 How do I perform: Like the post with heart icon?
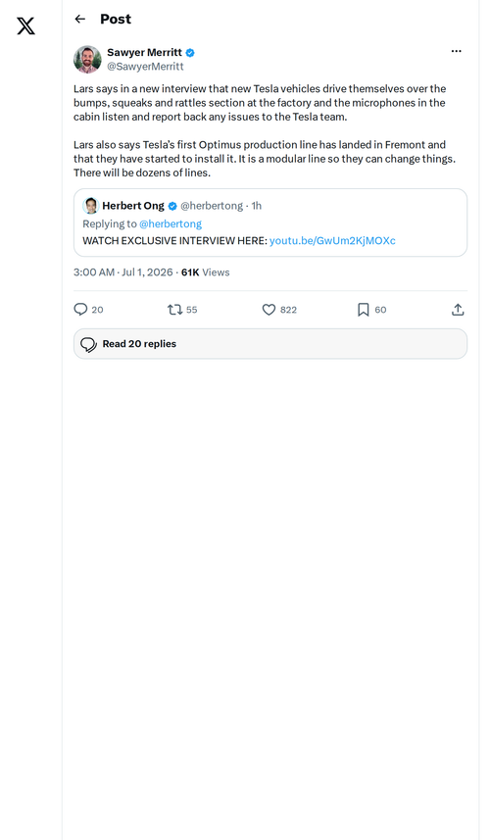[269, 310]
